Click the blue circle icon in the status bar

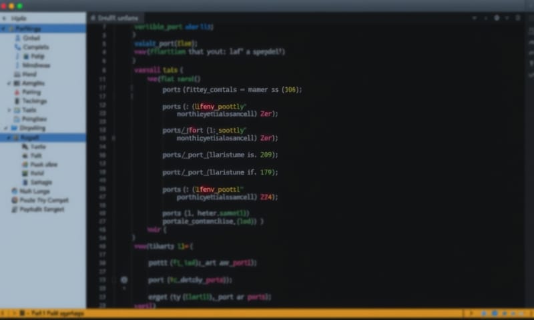coord(495,313)
